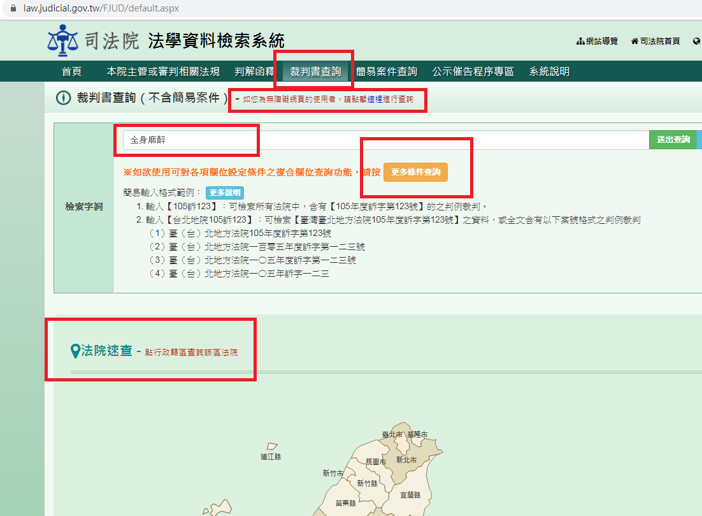This screenshot has height=516, width=702.
Task: Switch to the 裁判書查詢 menu tab
Action: [x=315, y=71]
